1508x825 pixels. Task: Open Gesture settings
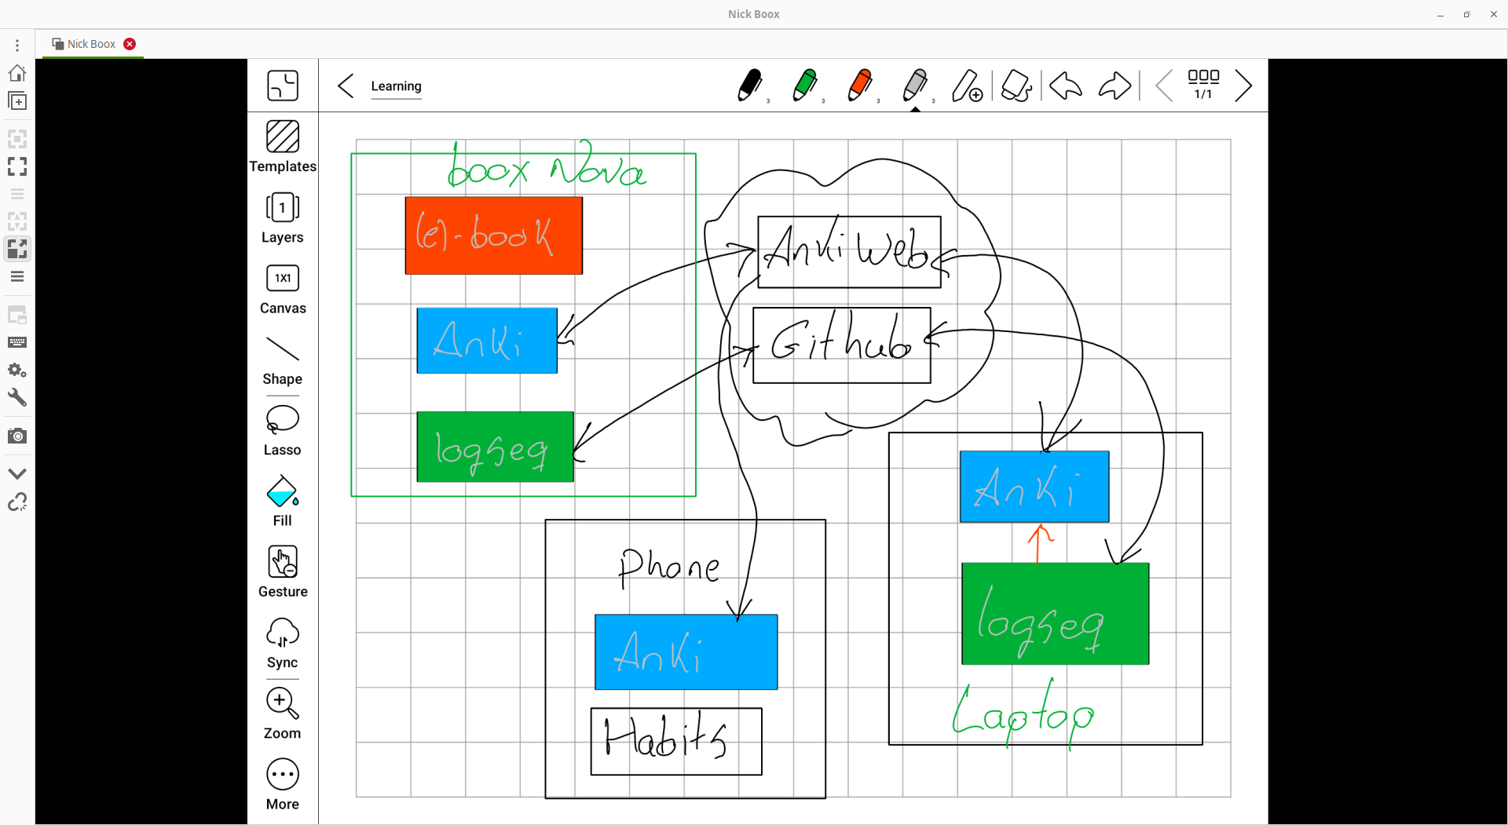click(x=283, y=572)
